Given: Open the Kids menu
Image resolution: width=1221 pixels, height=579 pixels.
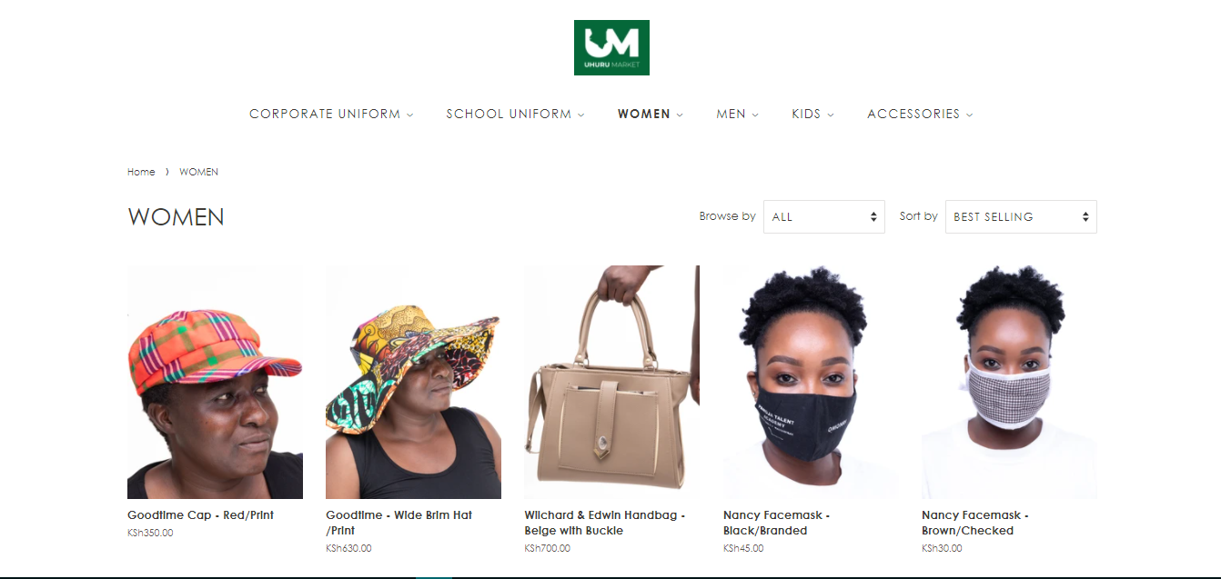Looking at the screenshot, I should click(x=812, y=114).
